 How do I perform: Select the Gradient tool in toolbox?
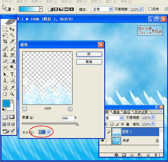[12, 61]
